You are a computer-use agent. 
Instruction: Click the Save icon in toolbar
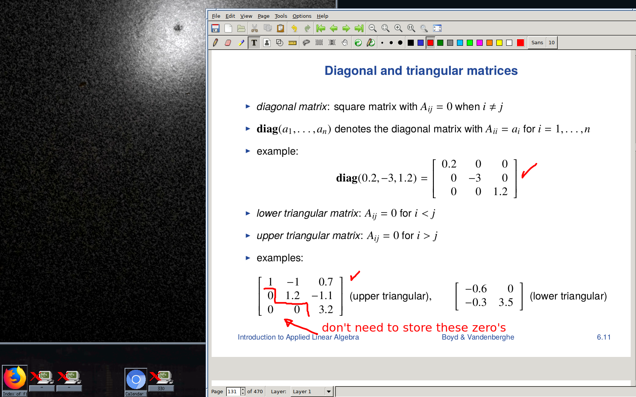215,28
